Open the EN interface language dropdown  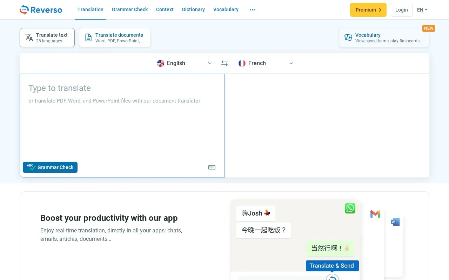tap(422, 10)
